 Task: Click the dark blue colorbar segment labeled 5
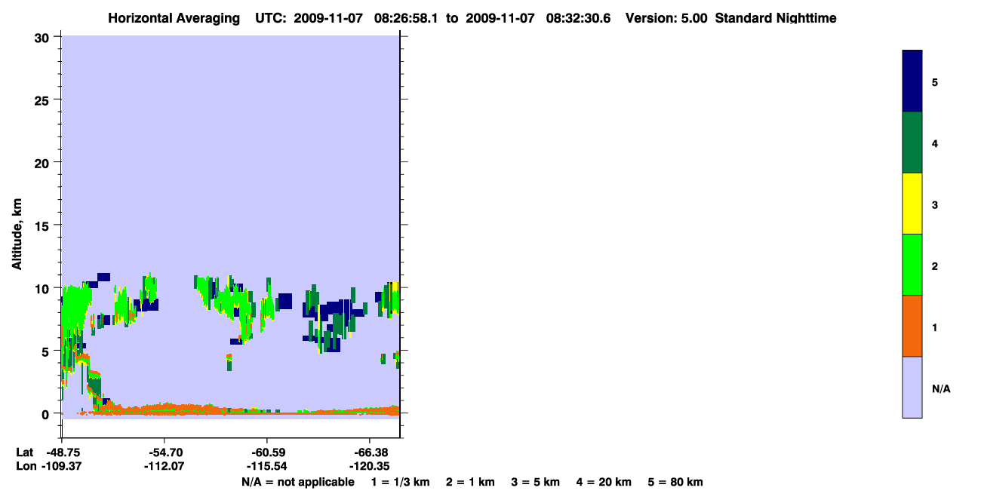pos(912,81)
